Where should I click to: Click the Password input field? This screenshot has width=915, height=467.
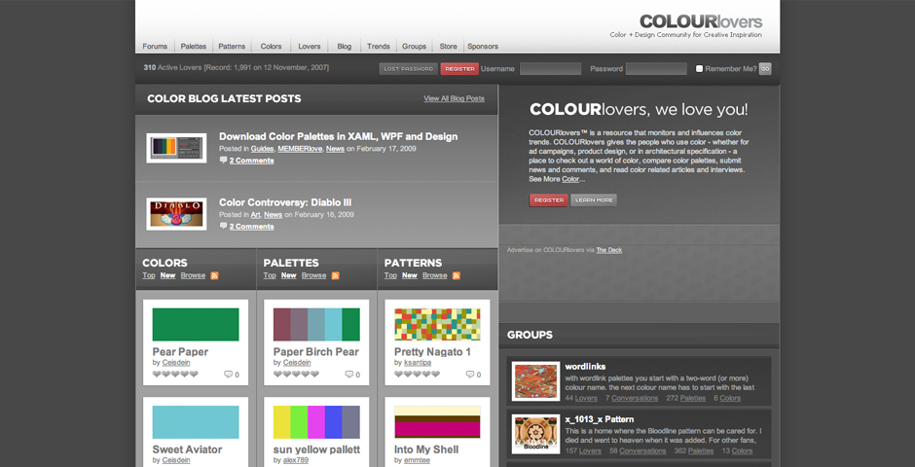[x=656, y=69]
